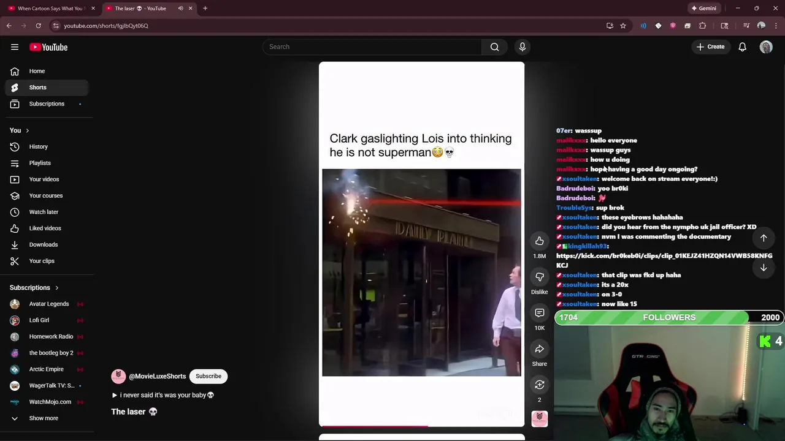
Task: Open the bootleg boy 2 channel
Action: click(47, 353)
